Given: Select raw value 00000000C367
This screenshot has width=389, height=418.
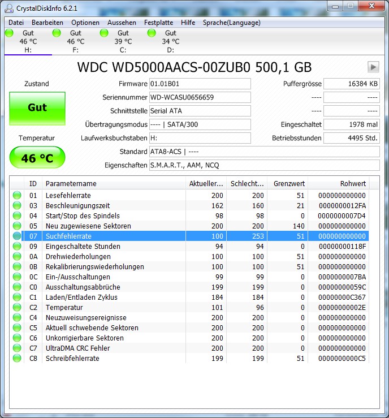Looking at the screenshot, I should tap(342, 298).
